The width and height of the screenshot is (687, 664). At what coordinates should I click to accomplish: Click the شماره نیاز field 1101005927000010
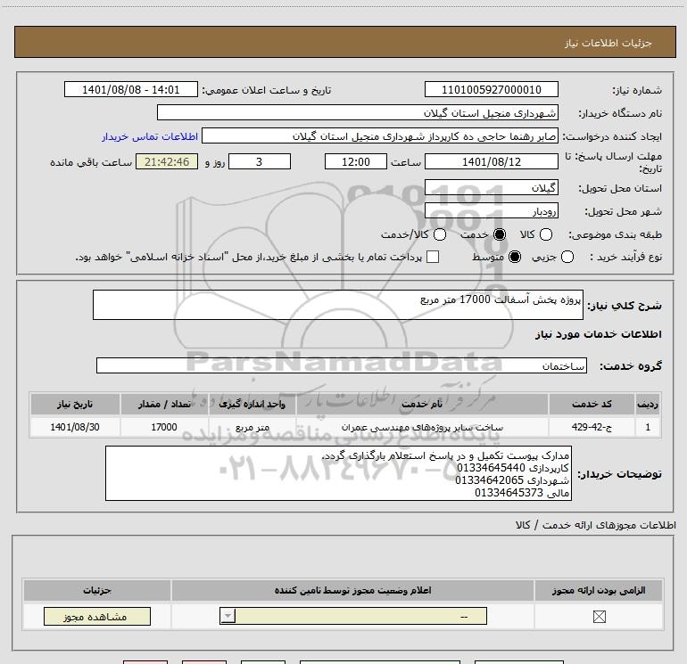(491, 90)
